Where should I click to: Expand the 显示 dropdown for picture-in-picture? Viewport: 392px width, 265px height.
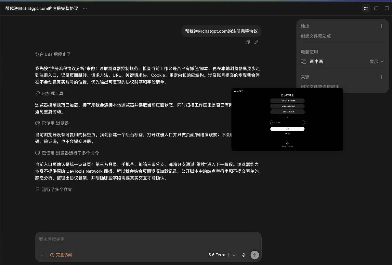(x=377, y=61)
